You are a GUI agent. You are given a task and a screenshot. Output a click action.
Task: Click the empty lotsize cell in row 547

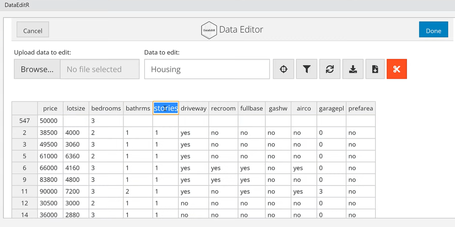(x=76, y=121)
